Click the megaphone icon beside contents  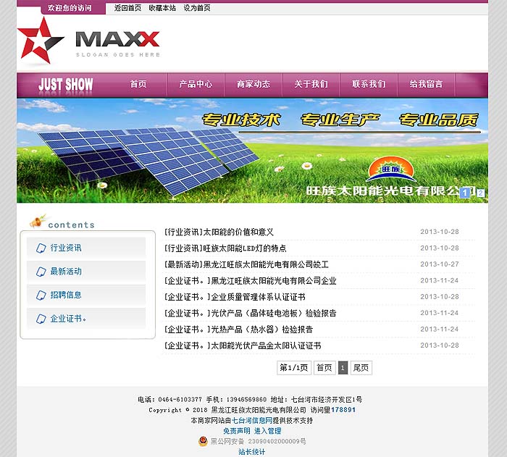click(x=38, y=221)
